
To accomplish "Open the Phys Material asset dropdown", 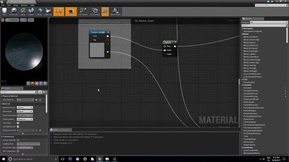I will [x=25, y=100].
